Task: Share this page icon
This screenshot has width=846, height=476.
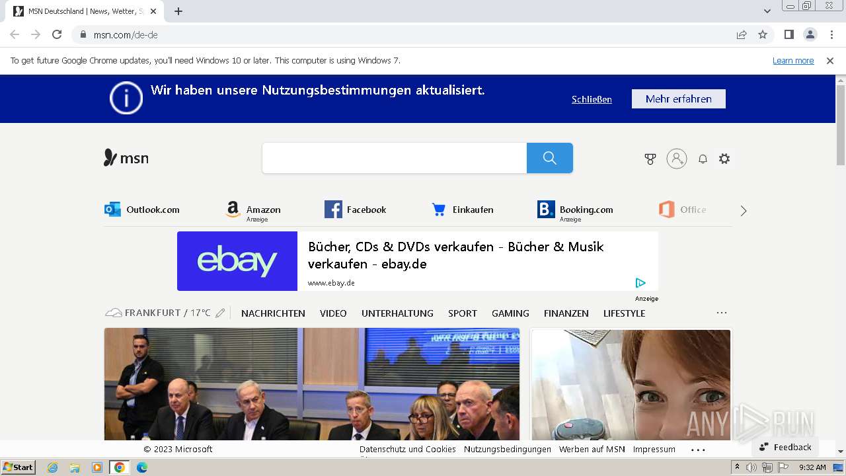Action: pos(742,34)
